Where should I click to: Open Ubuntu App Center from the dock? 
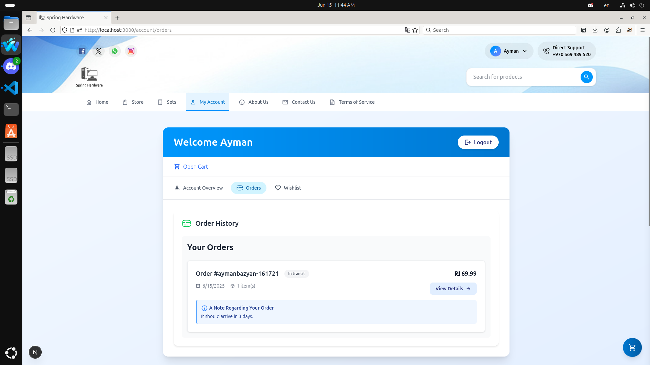pyautogui.click(x=11, y=131)
